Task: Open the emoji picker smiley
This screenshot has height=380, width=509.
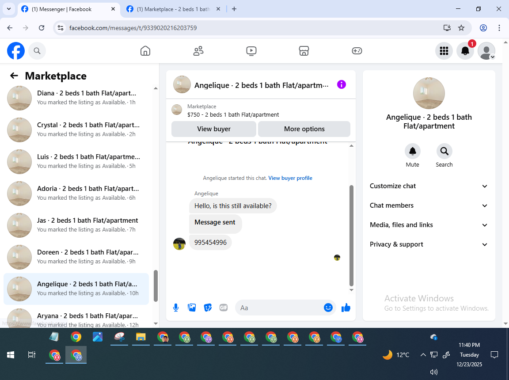Action: 328,308
